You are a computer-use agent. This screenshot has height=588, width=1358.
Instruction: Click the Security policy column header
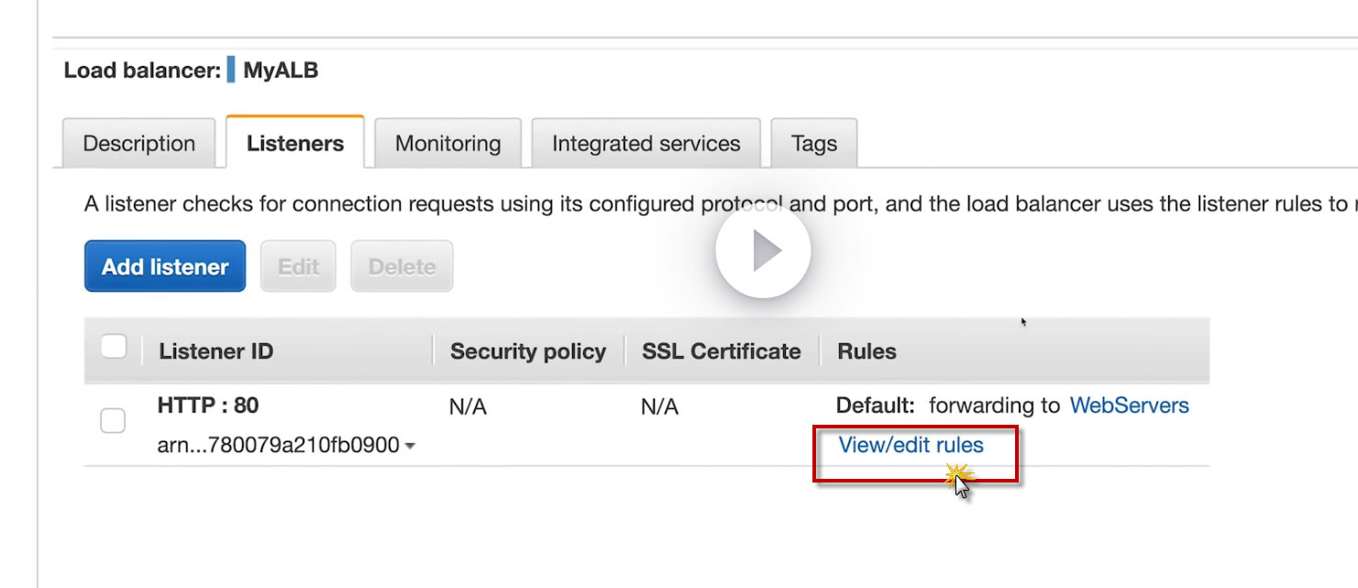(527, 351)
